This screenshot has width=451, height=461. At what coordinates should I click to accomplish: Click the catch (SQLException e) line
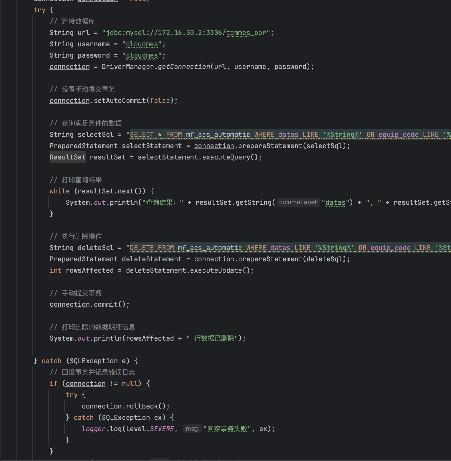pos(86,361)
